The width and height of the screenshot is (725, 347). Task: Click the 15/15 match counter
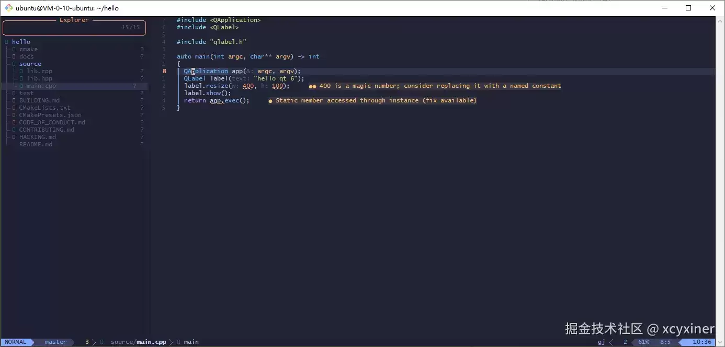pos(131,27)
